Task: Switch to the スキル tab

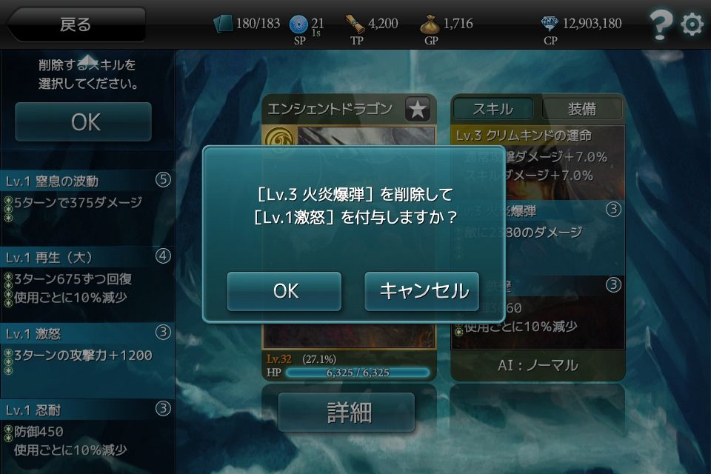Action: coord(493,109)
